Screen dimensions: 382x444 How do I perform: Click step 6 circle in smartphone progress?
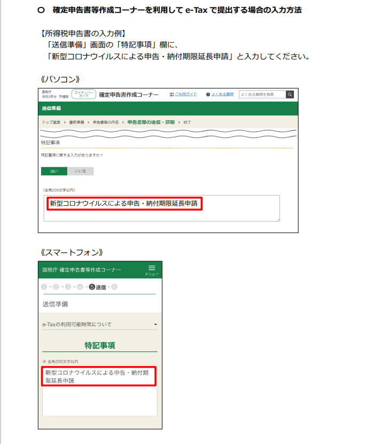click(x=114, y=287)
